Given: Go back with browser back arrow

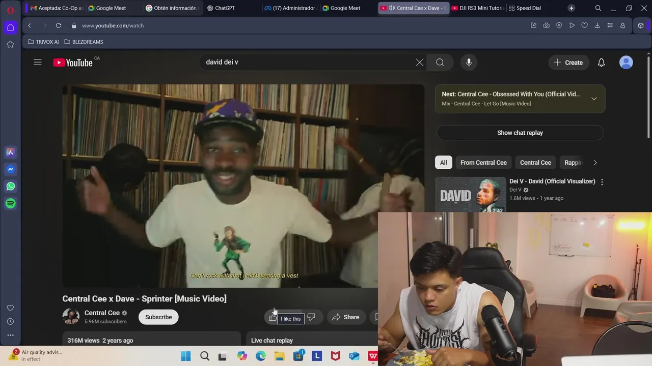Looking at the screenshot, I should click(x=30, y=25).
